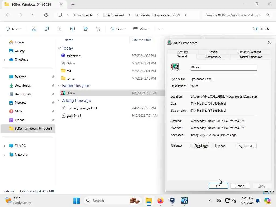Screen dimensions: 276x207
Task: Sort by the Date modified column header
Action: pyautogui.click(x=141, y=40)
